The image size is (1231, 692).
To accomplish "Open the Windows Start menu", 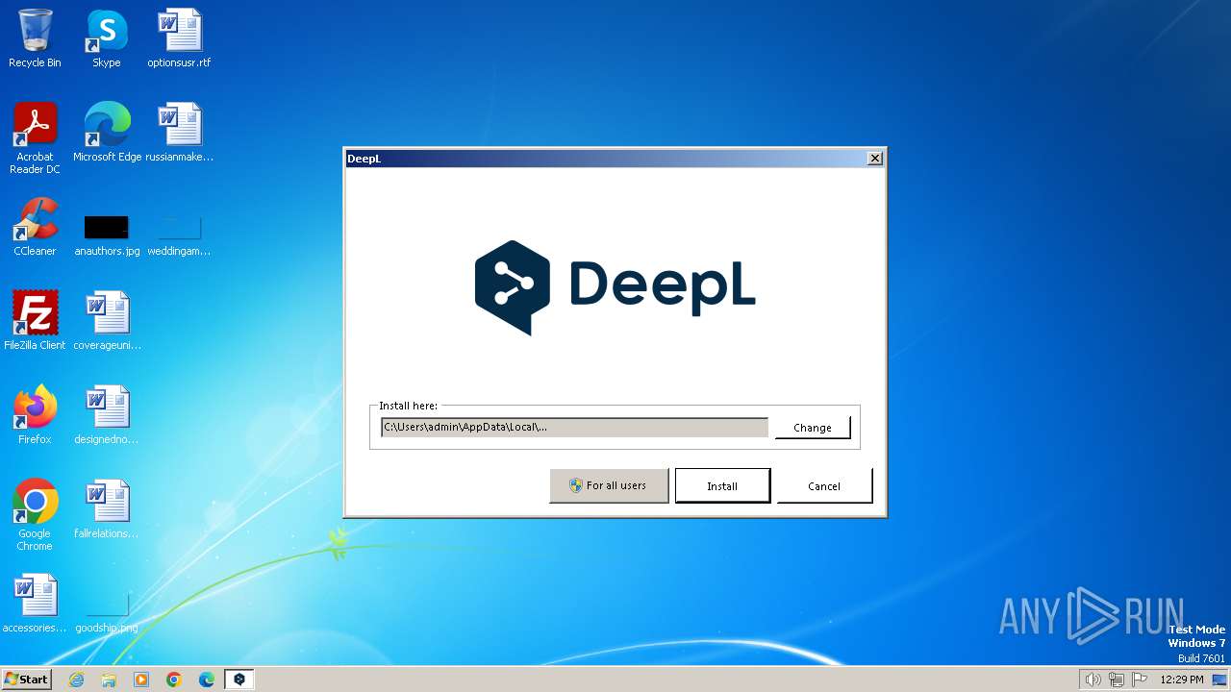I will tap(27, 679).
